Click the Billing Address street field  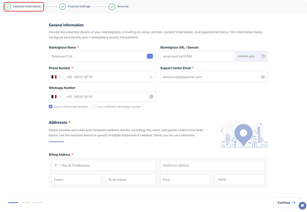104,166
